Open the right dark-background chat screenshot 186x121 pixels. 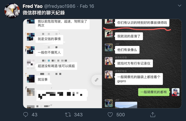[x=142, y=64]
